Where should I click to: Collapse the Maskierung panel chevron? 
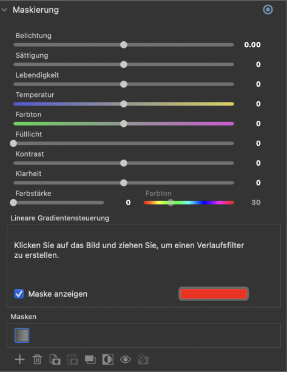pos(4,10)
